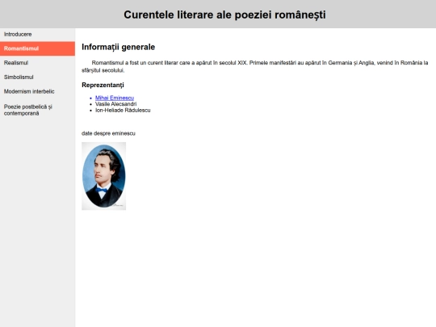
Task: Open Poezie postbelică și contemporană
Action: (x=37, y=110)
